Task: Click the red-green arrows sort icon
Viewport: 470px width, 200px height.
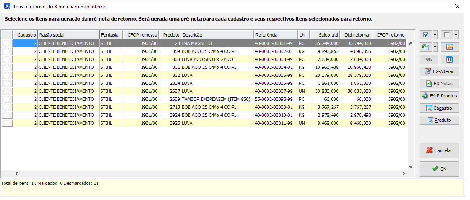Action: 450,59
